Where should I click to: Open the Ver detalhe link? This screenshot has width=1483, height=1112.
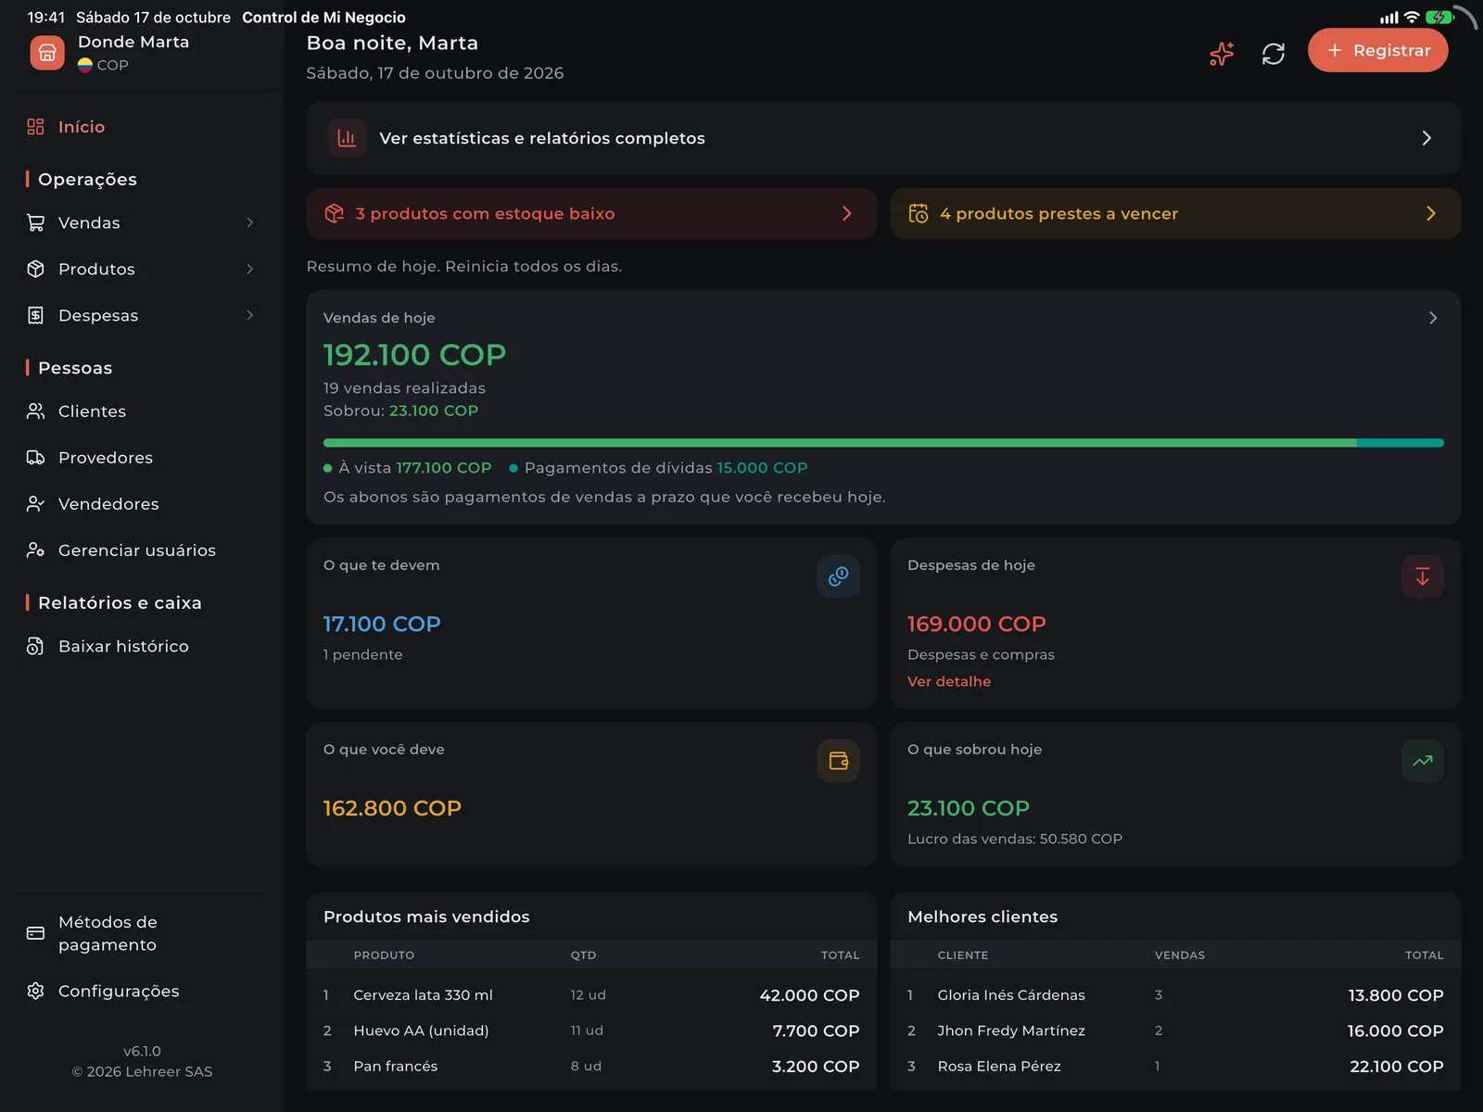[949, 682]
